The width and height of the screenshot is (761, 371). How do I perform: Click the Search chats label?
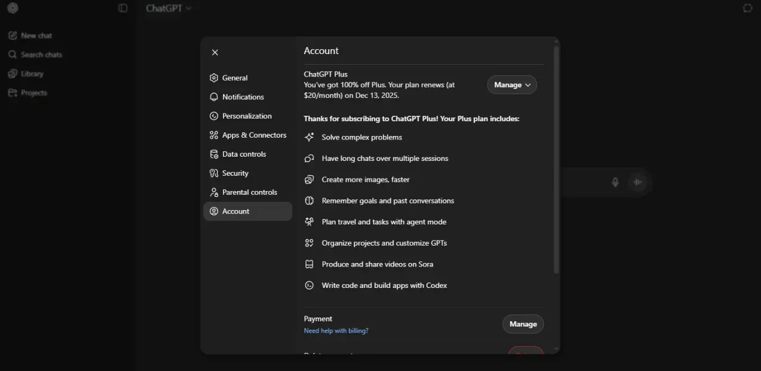[x=42, y=55]
